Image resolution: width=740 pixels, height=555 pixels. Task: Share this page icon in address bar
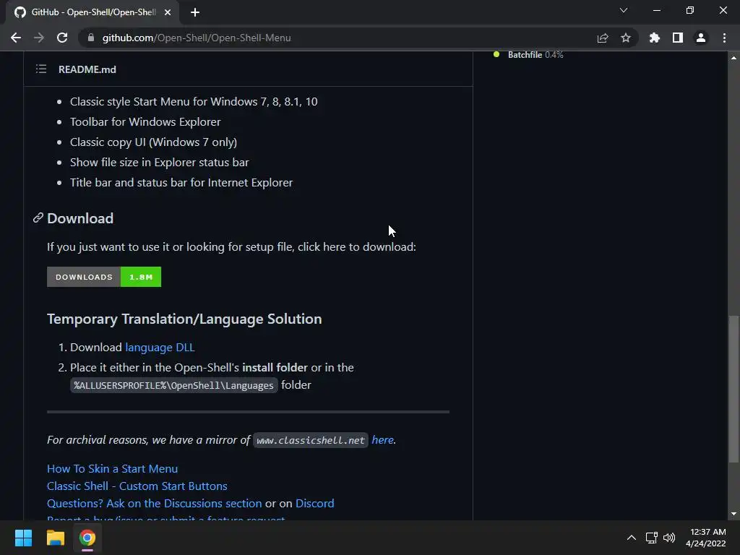603,38
